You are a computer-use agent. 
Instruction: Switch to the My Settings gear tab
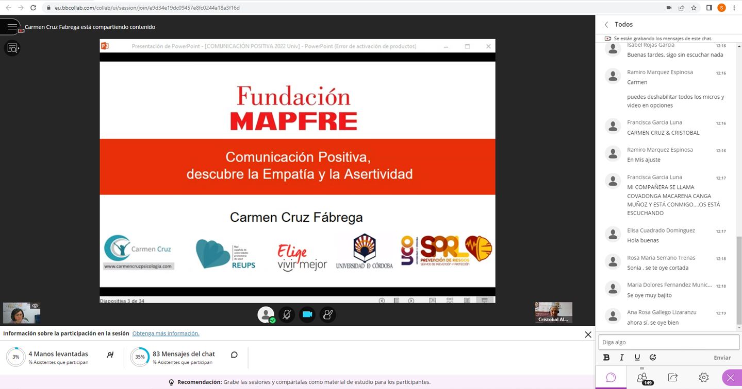704,378
